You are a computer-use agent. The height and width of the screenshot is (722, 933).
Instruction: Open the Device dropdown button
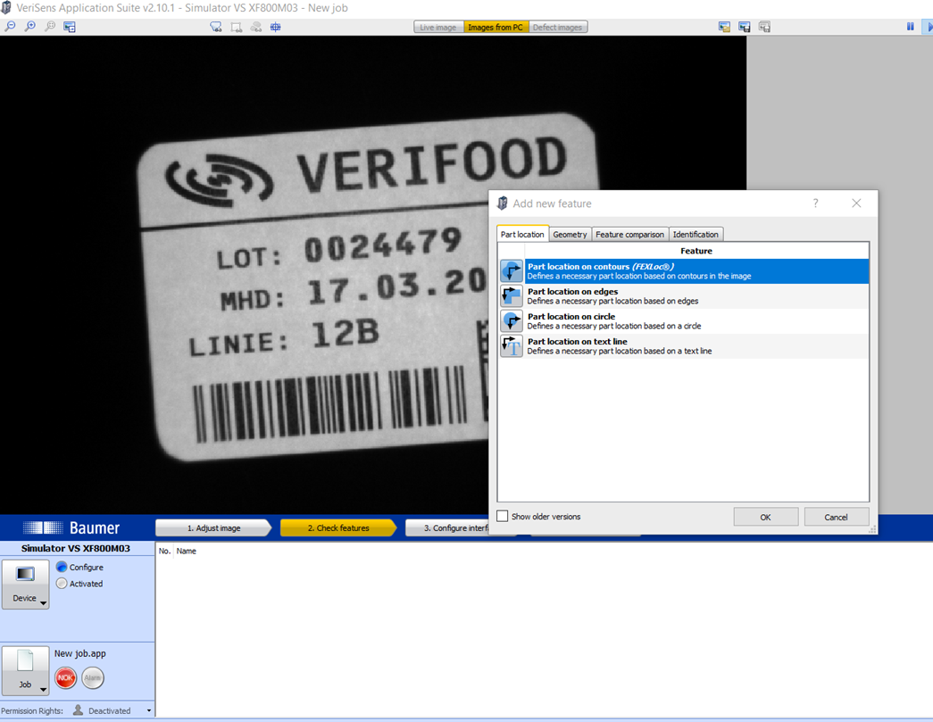point(25,584)
